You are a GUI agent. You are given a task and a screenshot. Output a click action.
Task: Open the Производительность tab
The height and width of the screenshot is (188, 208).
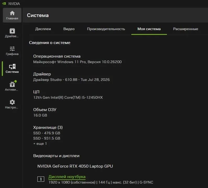click(106, 29)
